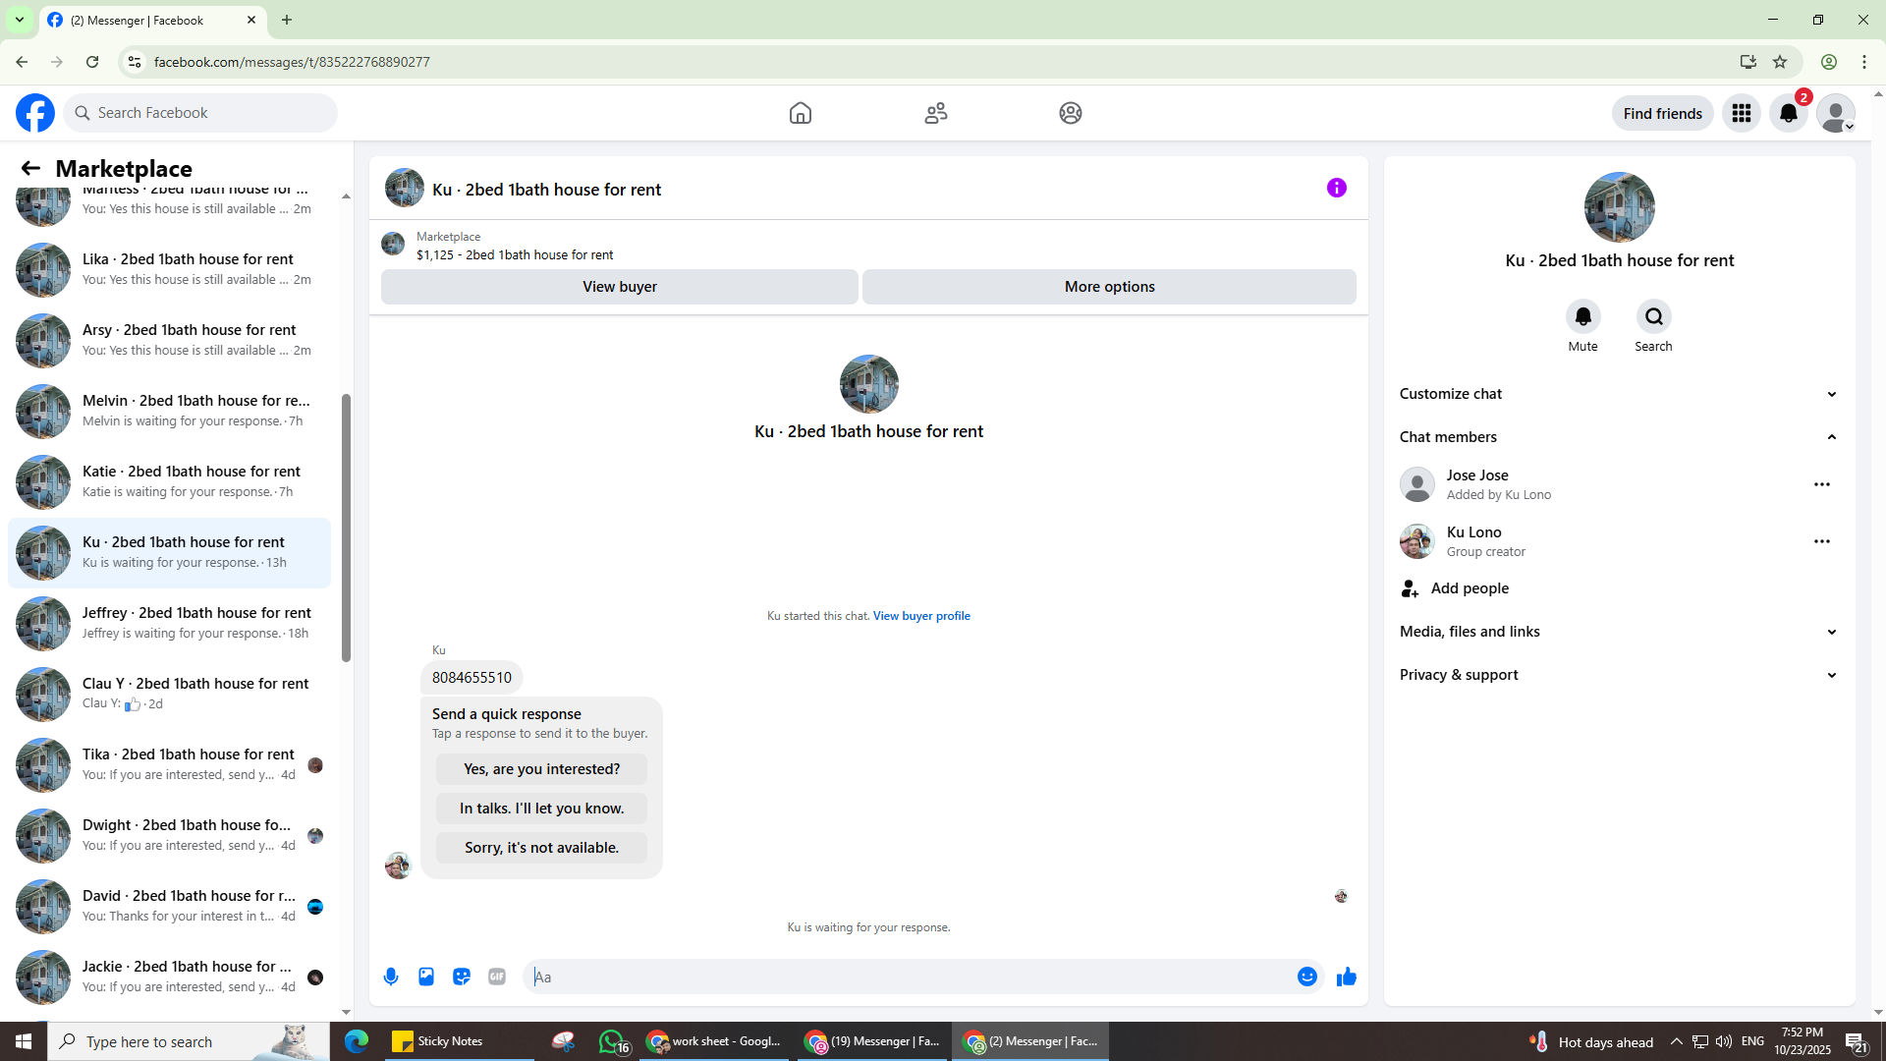The height and width of the screenshot is (1061, 1886).
Task: Open the emoji picker in message box
Action: pos(1306,977)
